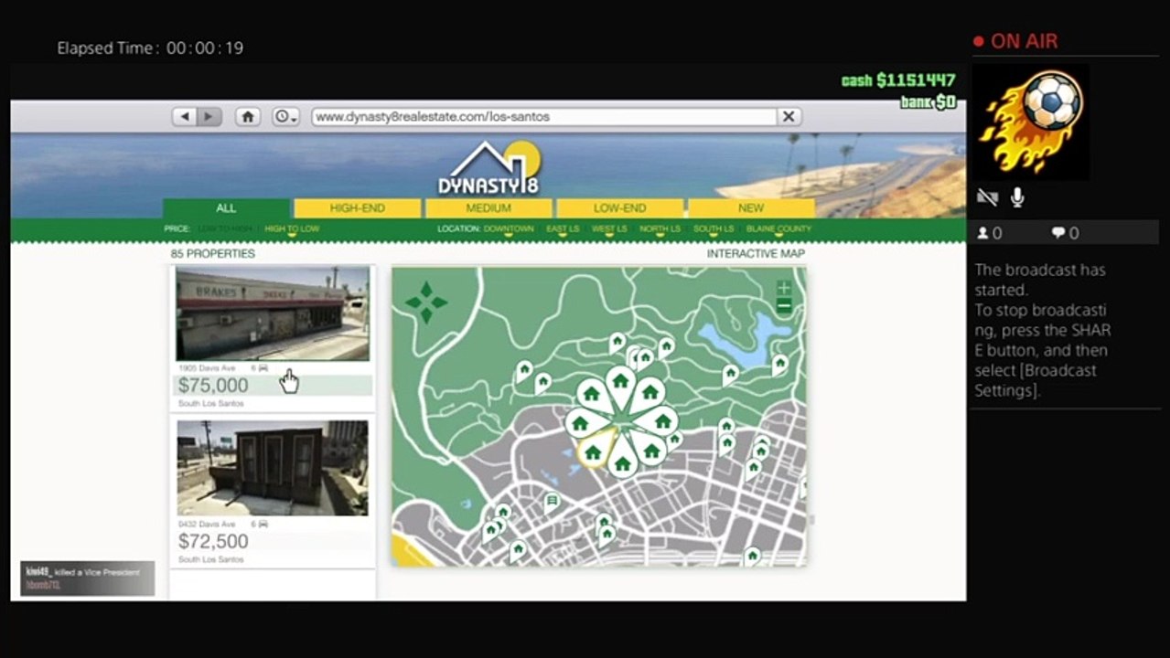This screenshot has height=658, width=1170.
Task: Open the 0432 Davis Ave garage photo
Action: pos(273,468)
